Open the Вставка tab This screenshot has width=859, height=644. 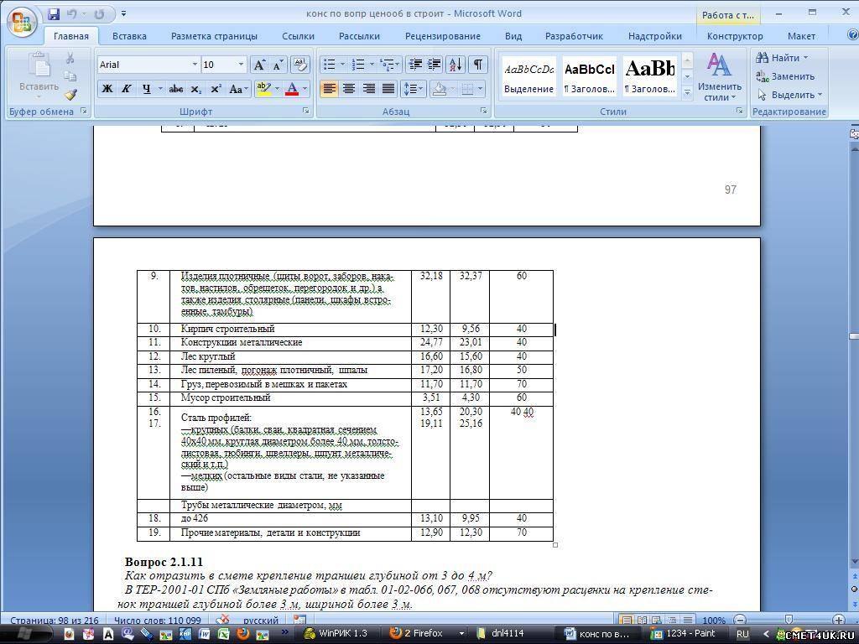[x=129, y=36]
